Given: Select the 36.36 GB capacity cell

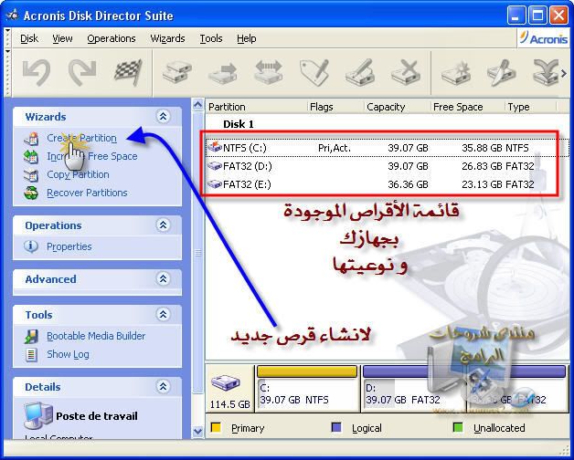Looking at the screenshot, I should point(408,184).
